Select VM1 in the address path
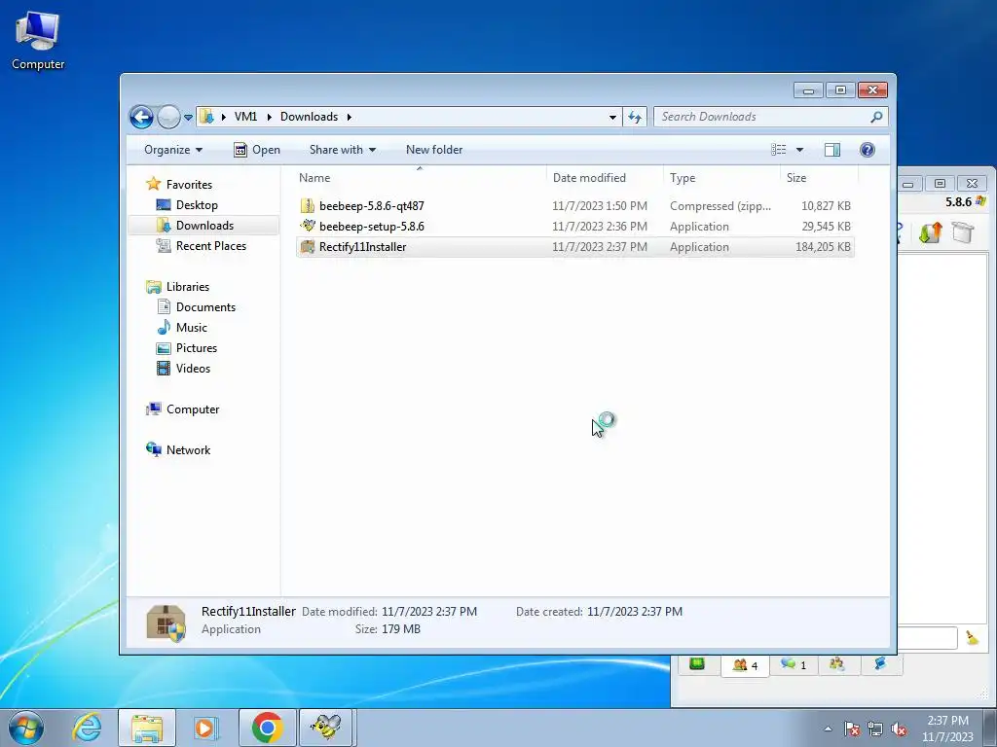Image resolution: width=997 pixels, height=747 pixels. tap(245, 117)
